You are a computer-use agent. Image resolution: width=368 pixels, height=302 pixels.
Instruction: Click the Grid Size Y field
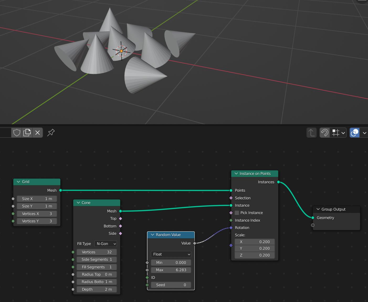tap(37, 206)
